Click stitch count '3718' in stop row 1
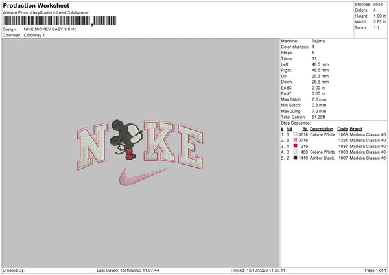 pos(303,134)
